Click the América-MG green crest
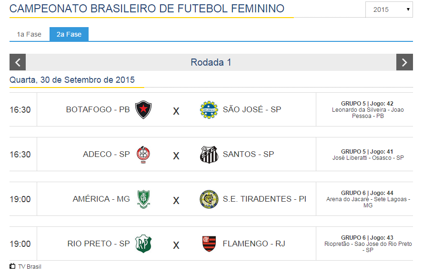 pyautogui.click(x=143, y=199)
